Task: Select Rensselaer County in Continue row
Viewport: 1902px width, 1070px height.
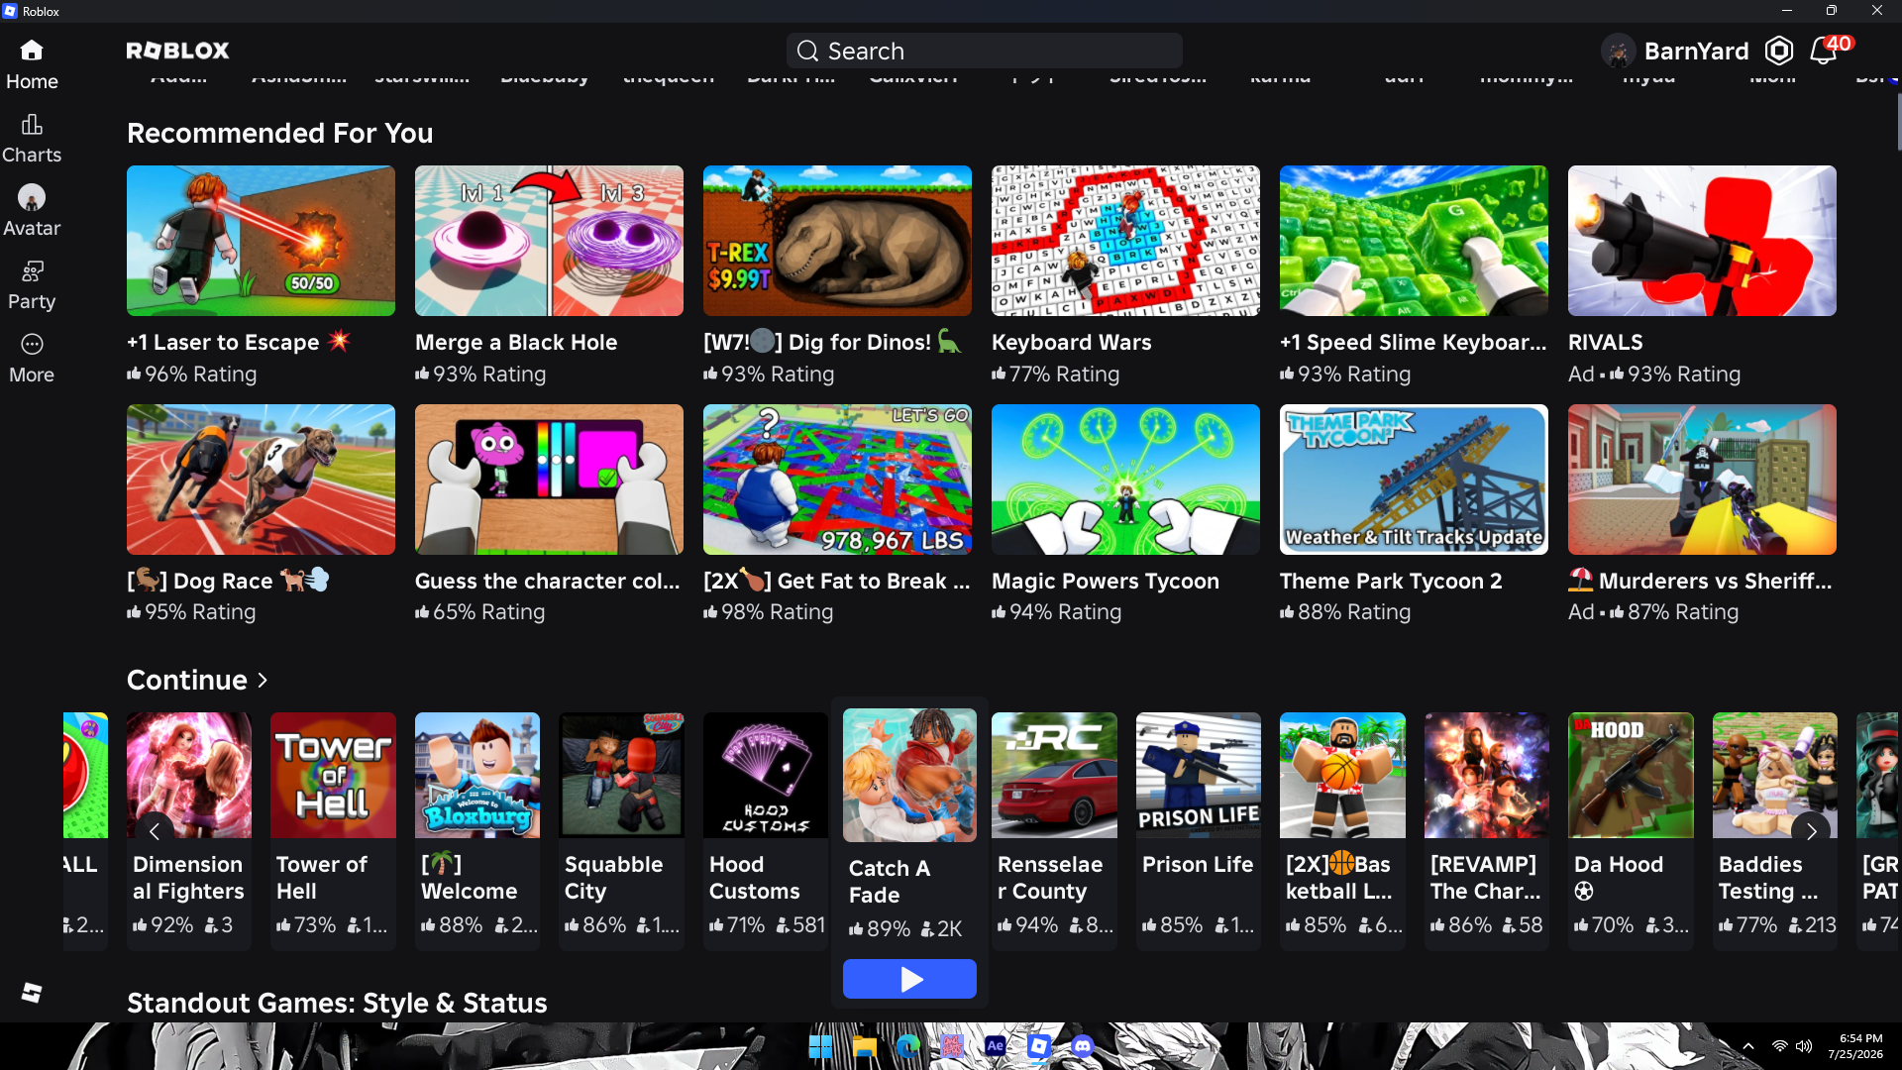Action: [1054, 830]
